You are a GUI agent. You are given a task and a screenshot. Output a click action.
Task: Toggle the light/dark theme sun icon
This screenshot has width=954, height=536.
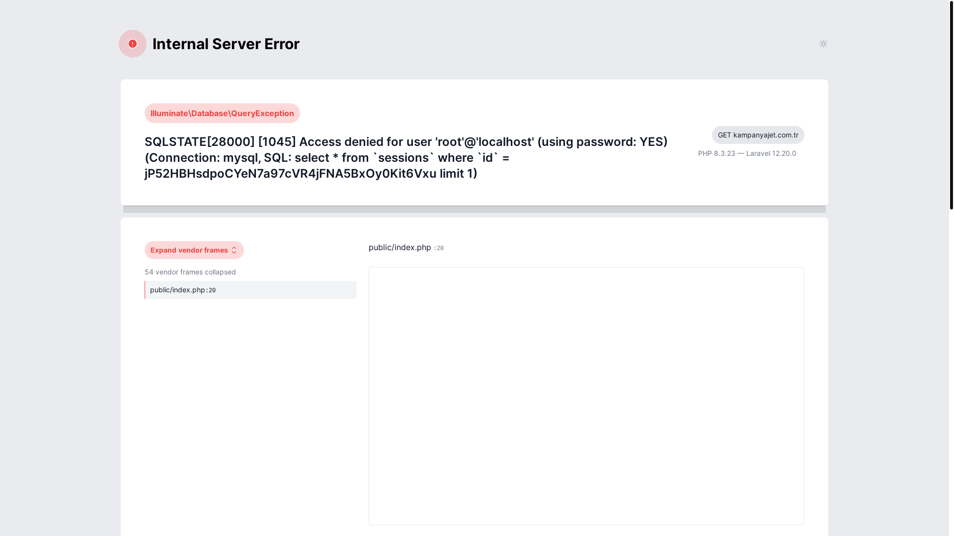tap(823, 44)
